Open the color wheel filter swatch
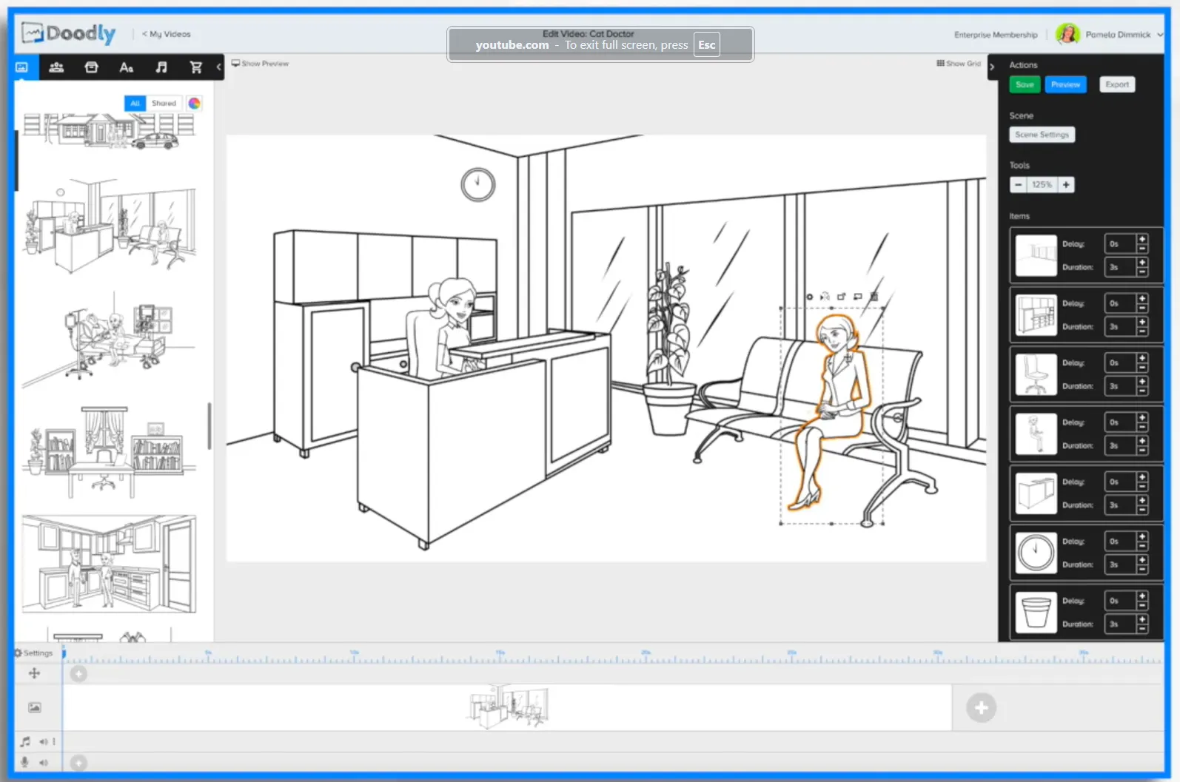Image resolution: width=1180 pixels, height=782 pixels. pos(194,104)
